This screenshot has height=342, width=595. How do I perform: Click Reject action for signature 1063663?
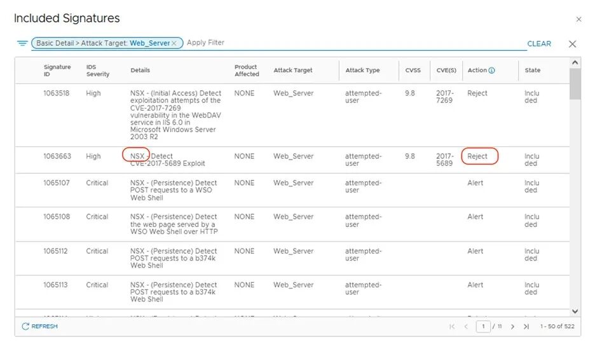coord(477,156)
